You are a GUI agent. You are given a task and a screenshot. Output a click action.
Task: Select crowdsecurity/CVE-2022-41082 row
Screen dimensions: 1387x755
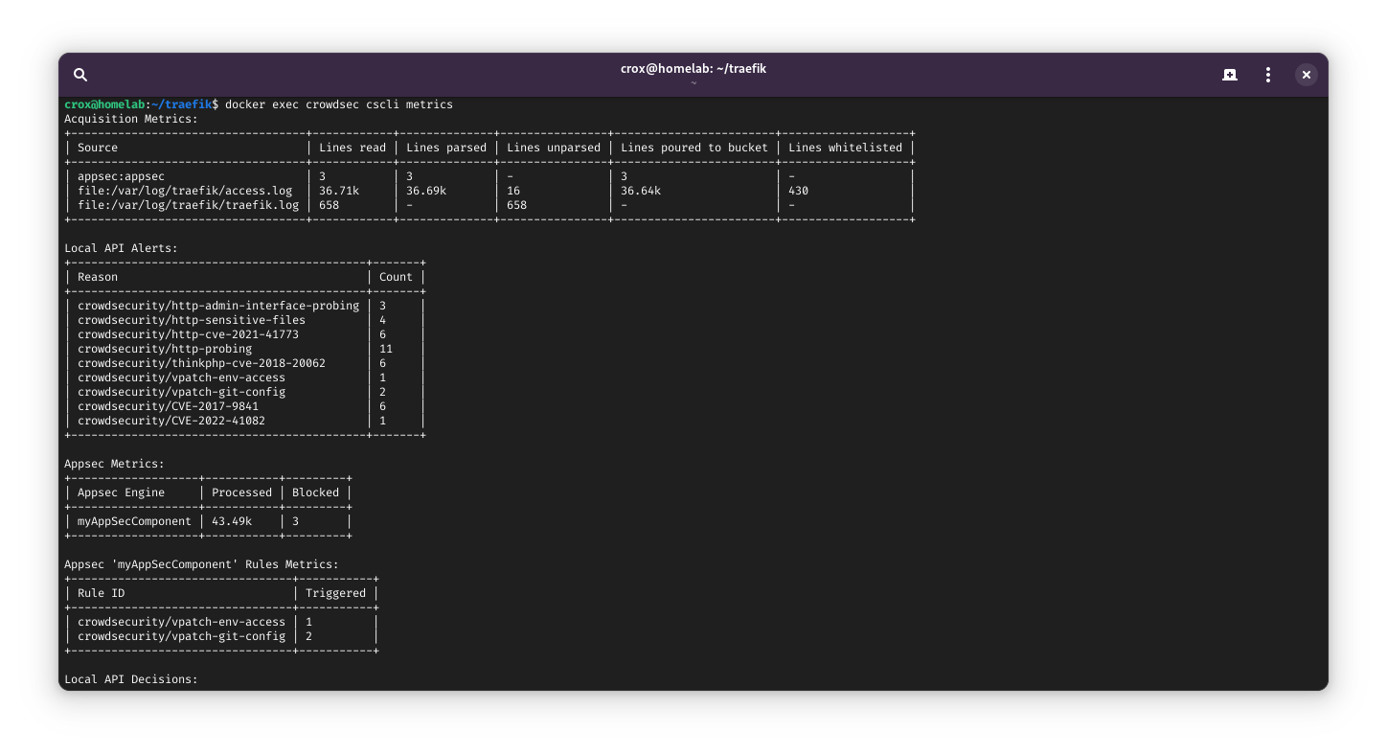[171, 421]
